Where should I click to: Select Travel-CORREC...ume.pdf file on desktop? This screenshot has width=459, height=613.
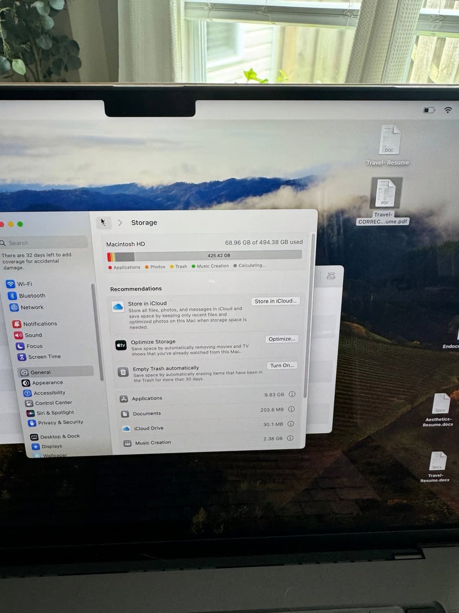click(x=384, y=201)
